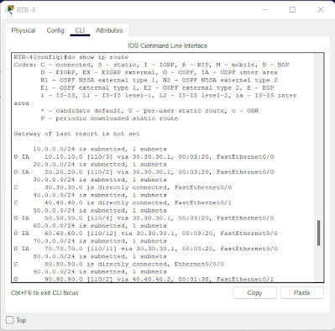Open the Attributes tab
335x331 pixels.
(x=109, y=30)
